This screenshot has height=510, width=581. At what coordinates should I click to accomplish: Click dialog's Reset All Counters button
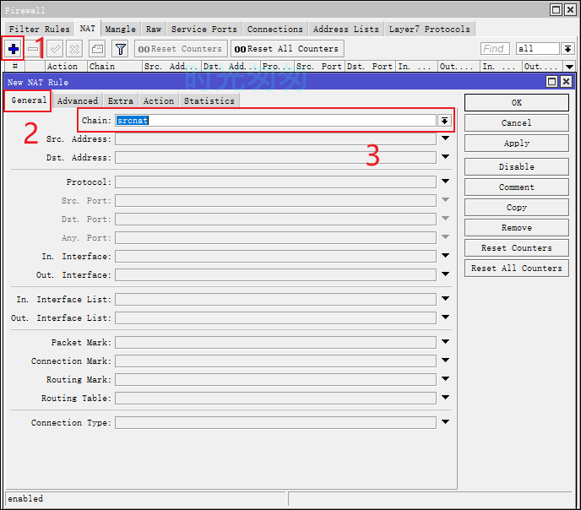tap(517, 269)
